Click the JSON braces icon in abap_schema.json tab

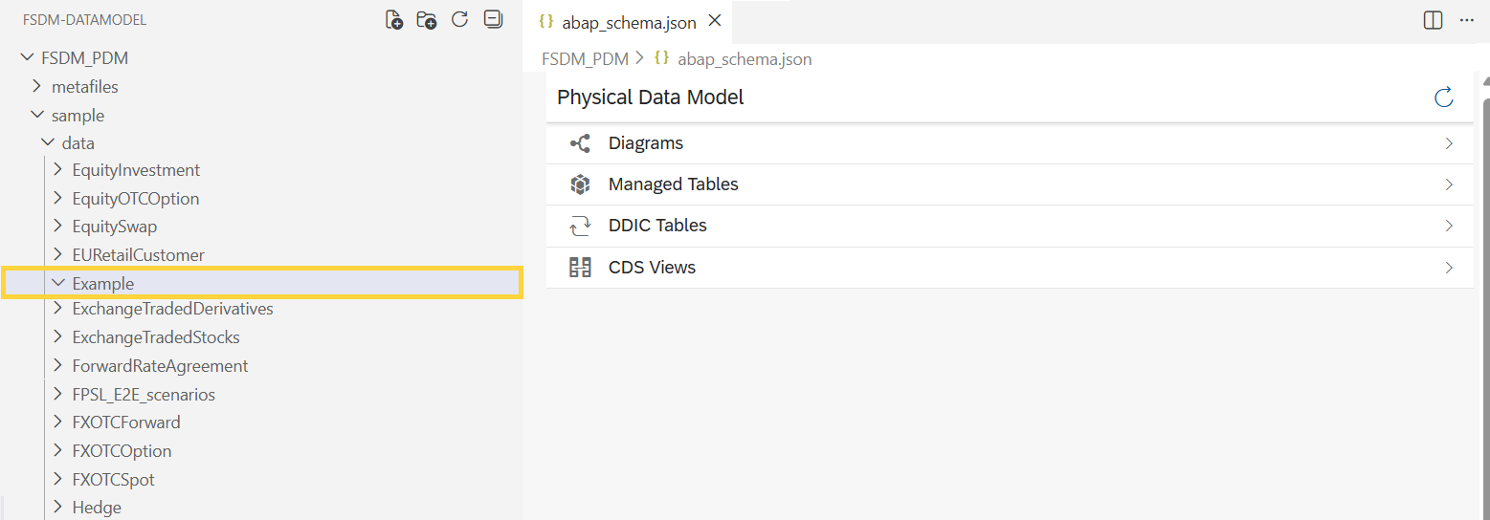546,21
